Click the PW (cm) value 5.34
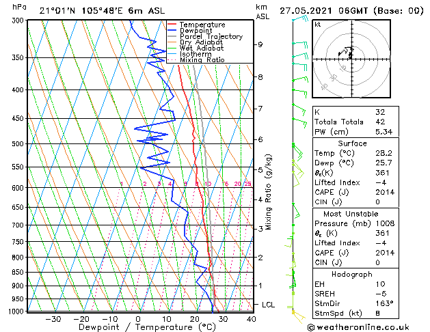Viewport: 430px width, 332px height. point(384,131)
